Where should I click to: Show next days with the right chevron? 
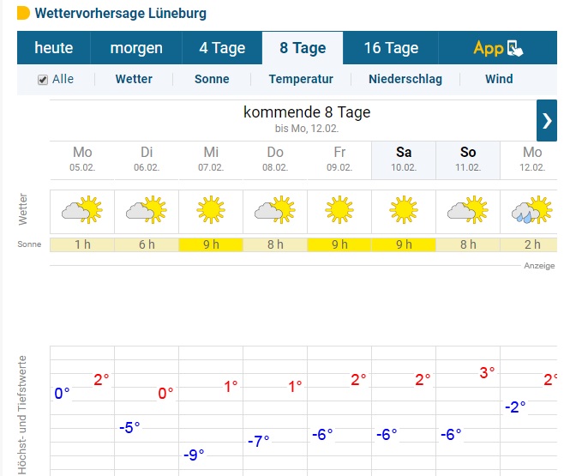pos(547,120)
